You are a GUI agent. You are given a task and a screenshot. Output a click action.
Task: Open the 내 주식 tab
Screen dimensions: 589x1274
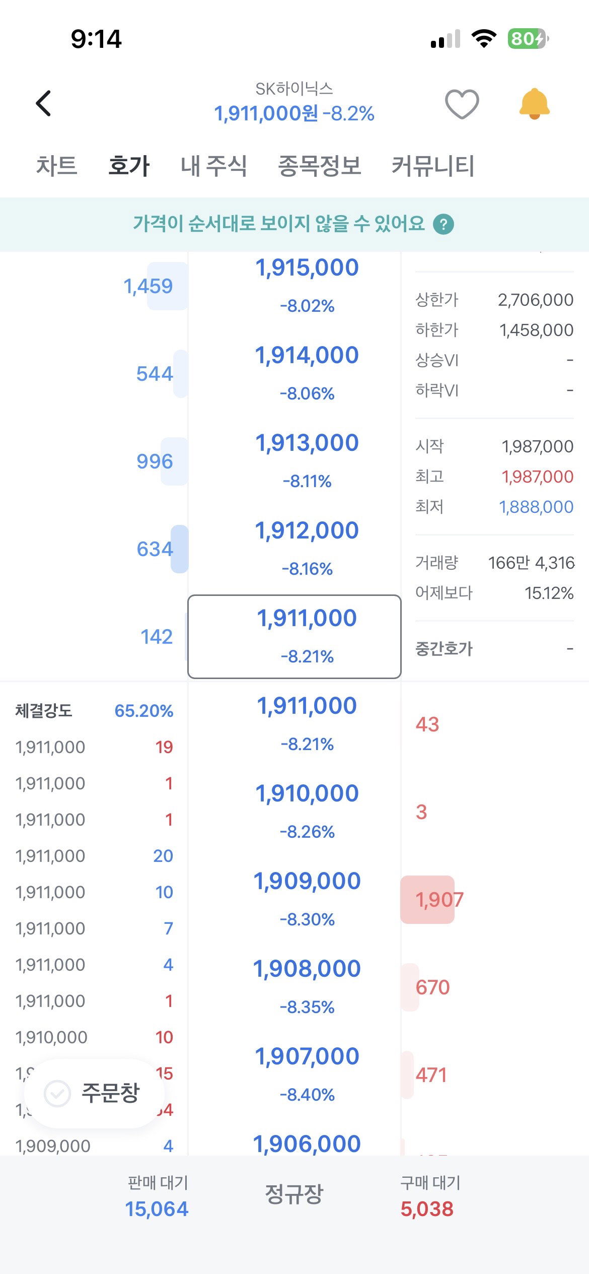coord(214,166)
